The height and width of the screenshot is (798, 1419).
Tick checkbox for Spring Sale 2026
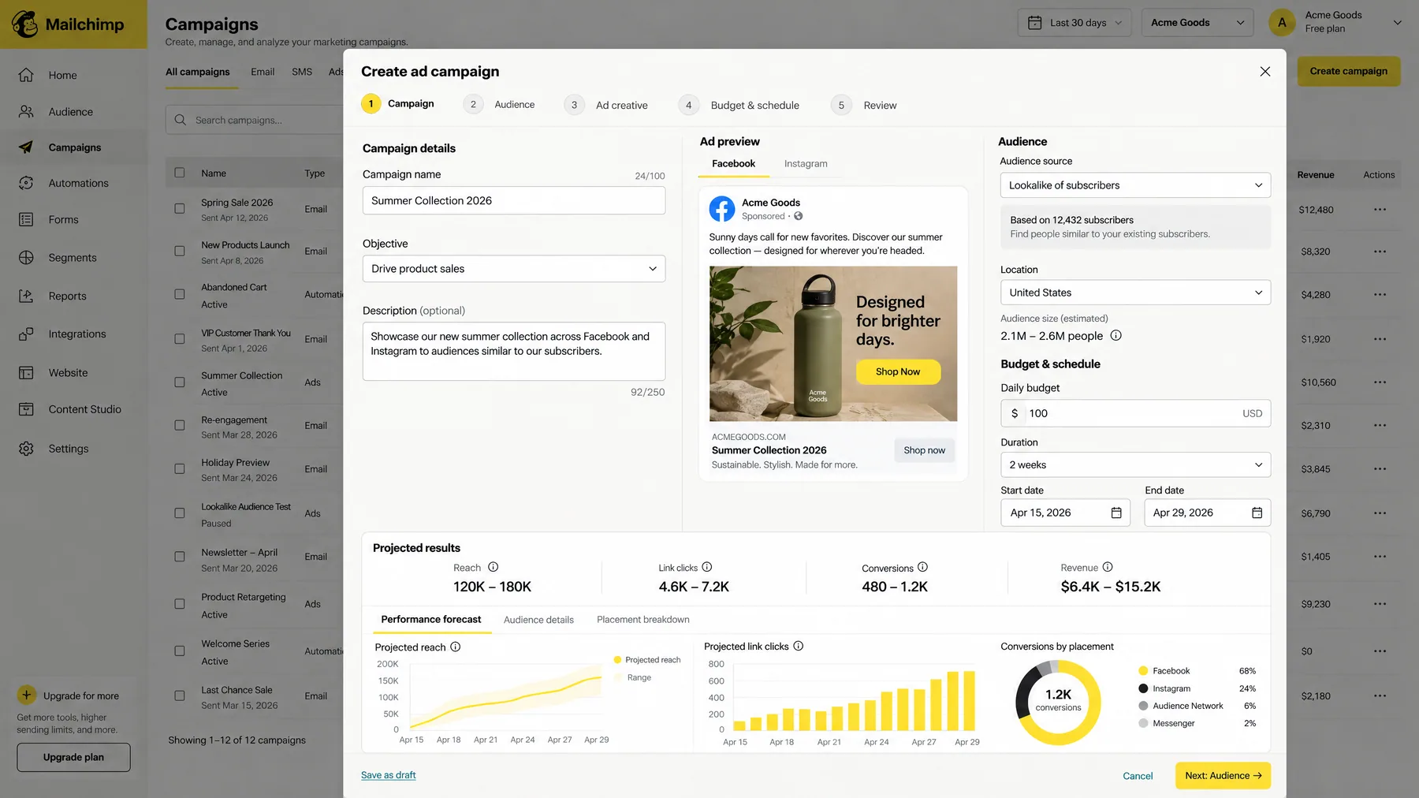click(180, 209)
